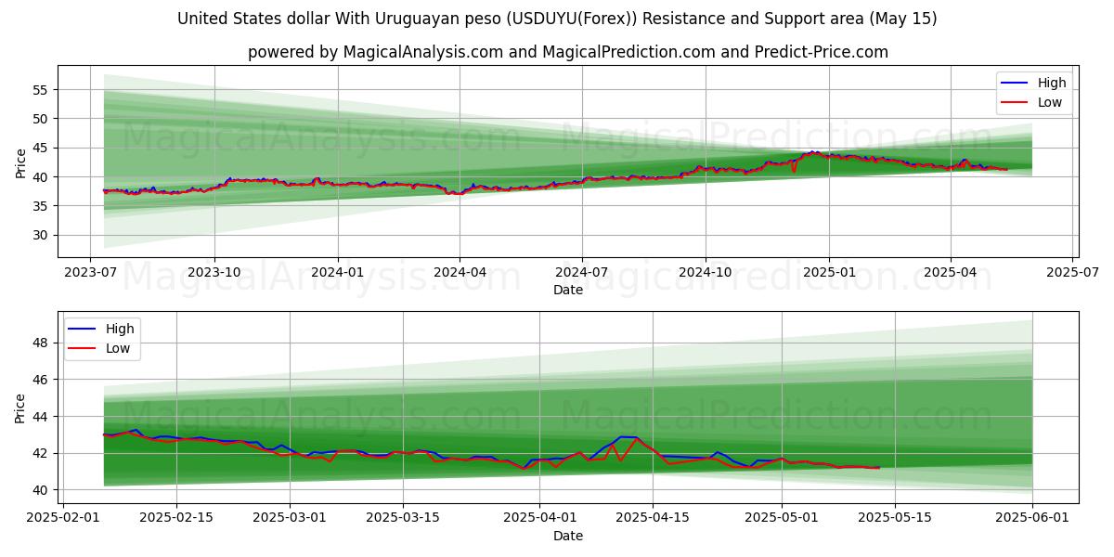Click 'Low' in the bottom chart legend

[x=118, y=348]
